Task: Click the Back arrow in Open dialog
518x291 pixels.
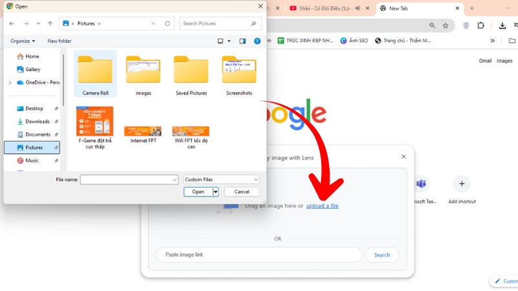Action: pyautogui.click(x=12, y=24)
